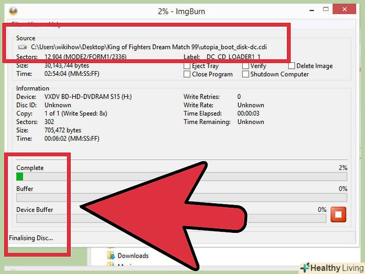
Task: Click the time value 02:54:04 (MM:SS:FF)
Action: (x=72, y=74)
